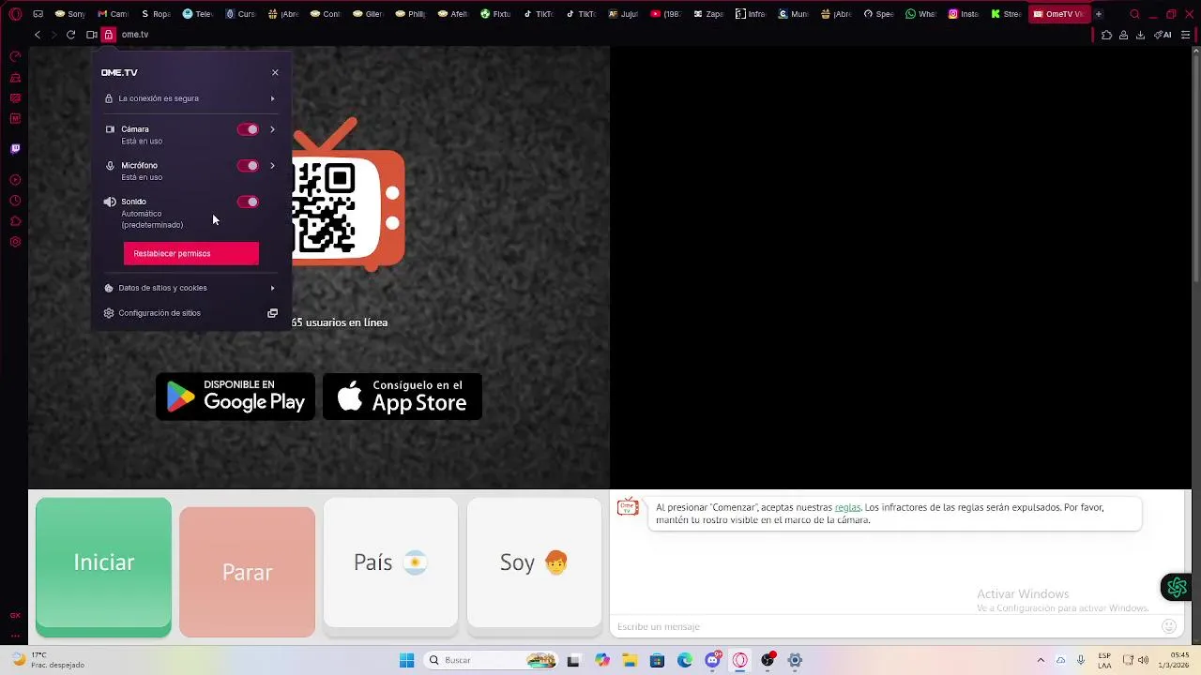Search tabs with the magnifier icon
The image size is (1201, 675).
[1134, 14]
